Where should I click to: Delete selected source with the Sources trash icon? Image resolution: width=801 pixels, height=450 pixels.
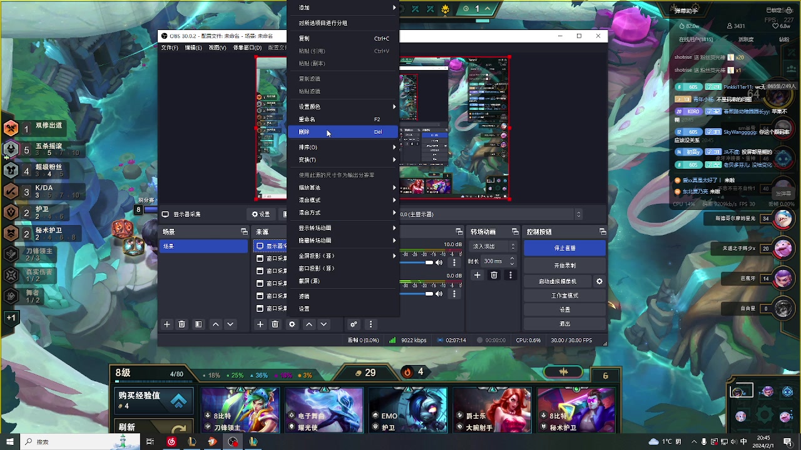click(275, 324)
